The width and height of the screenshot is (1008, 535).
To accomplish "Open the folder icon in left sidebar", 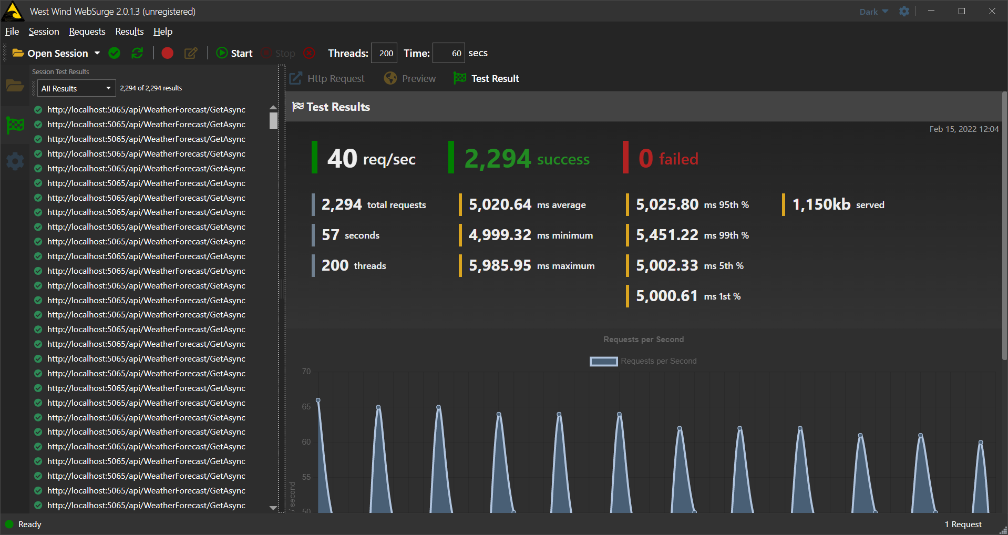I will point(15,85).
